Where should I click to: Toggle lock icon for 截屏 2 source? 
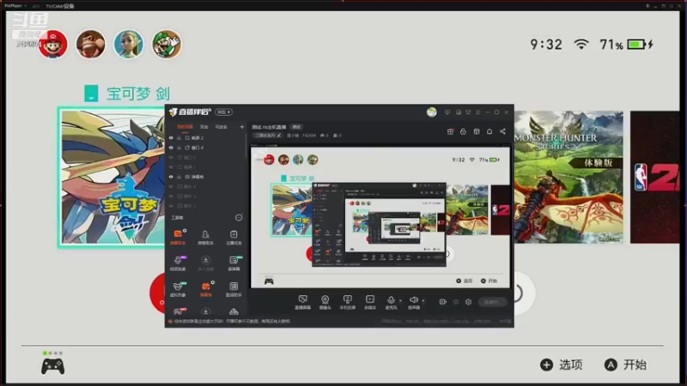(x=179, y=137)
